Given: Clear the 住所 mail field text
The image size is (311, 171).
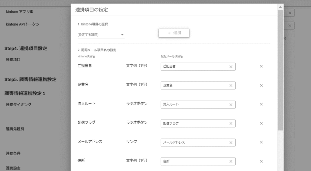Looking at the screenshot, I should pos(231,162).
